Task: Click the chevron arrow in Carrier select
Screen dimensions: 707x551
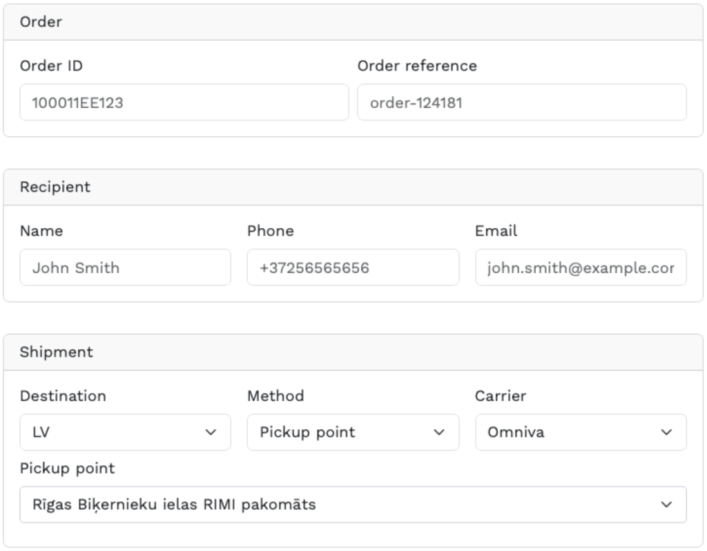Action: 666,433
